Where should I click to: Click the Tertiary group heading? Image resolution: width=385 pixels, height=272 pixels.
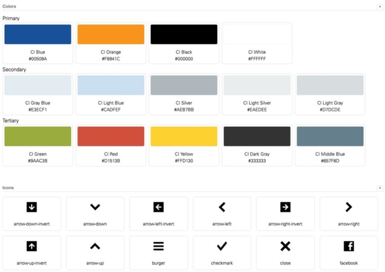pos(11,121)
